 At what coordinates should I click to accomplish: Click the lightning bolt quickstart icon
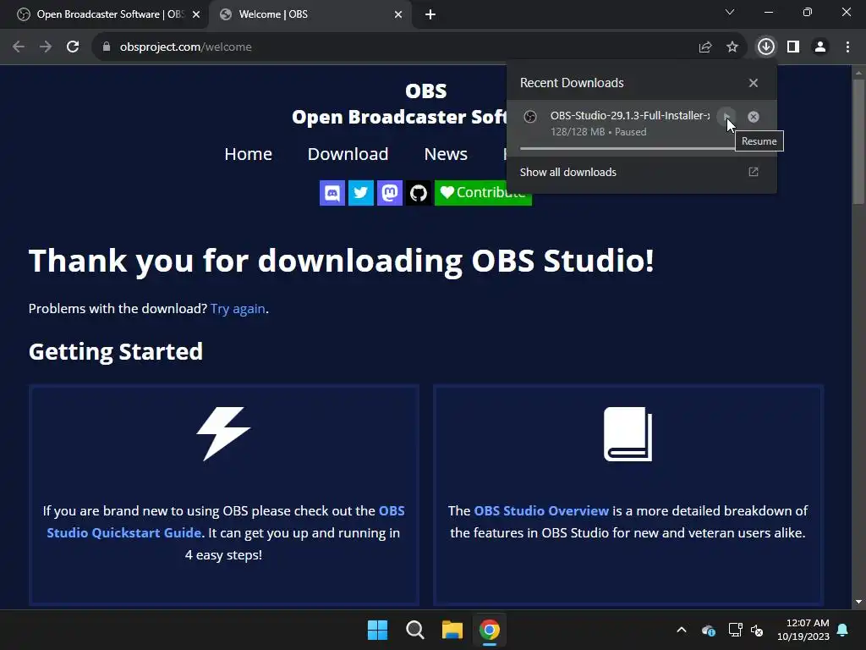[223, 434]
